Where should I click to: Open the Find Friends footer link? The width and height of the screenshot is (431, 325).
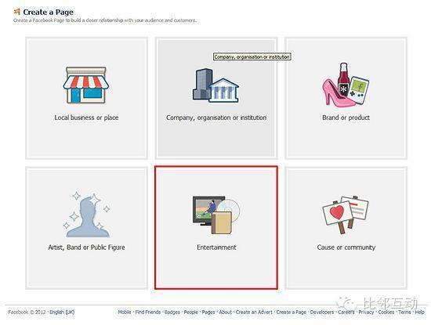(148, 312)
